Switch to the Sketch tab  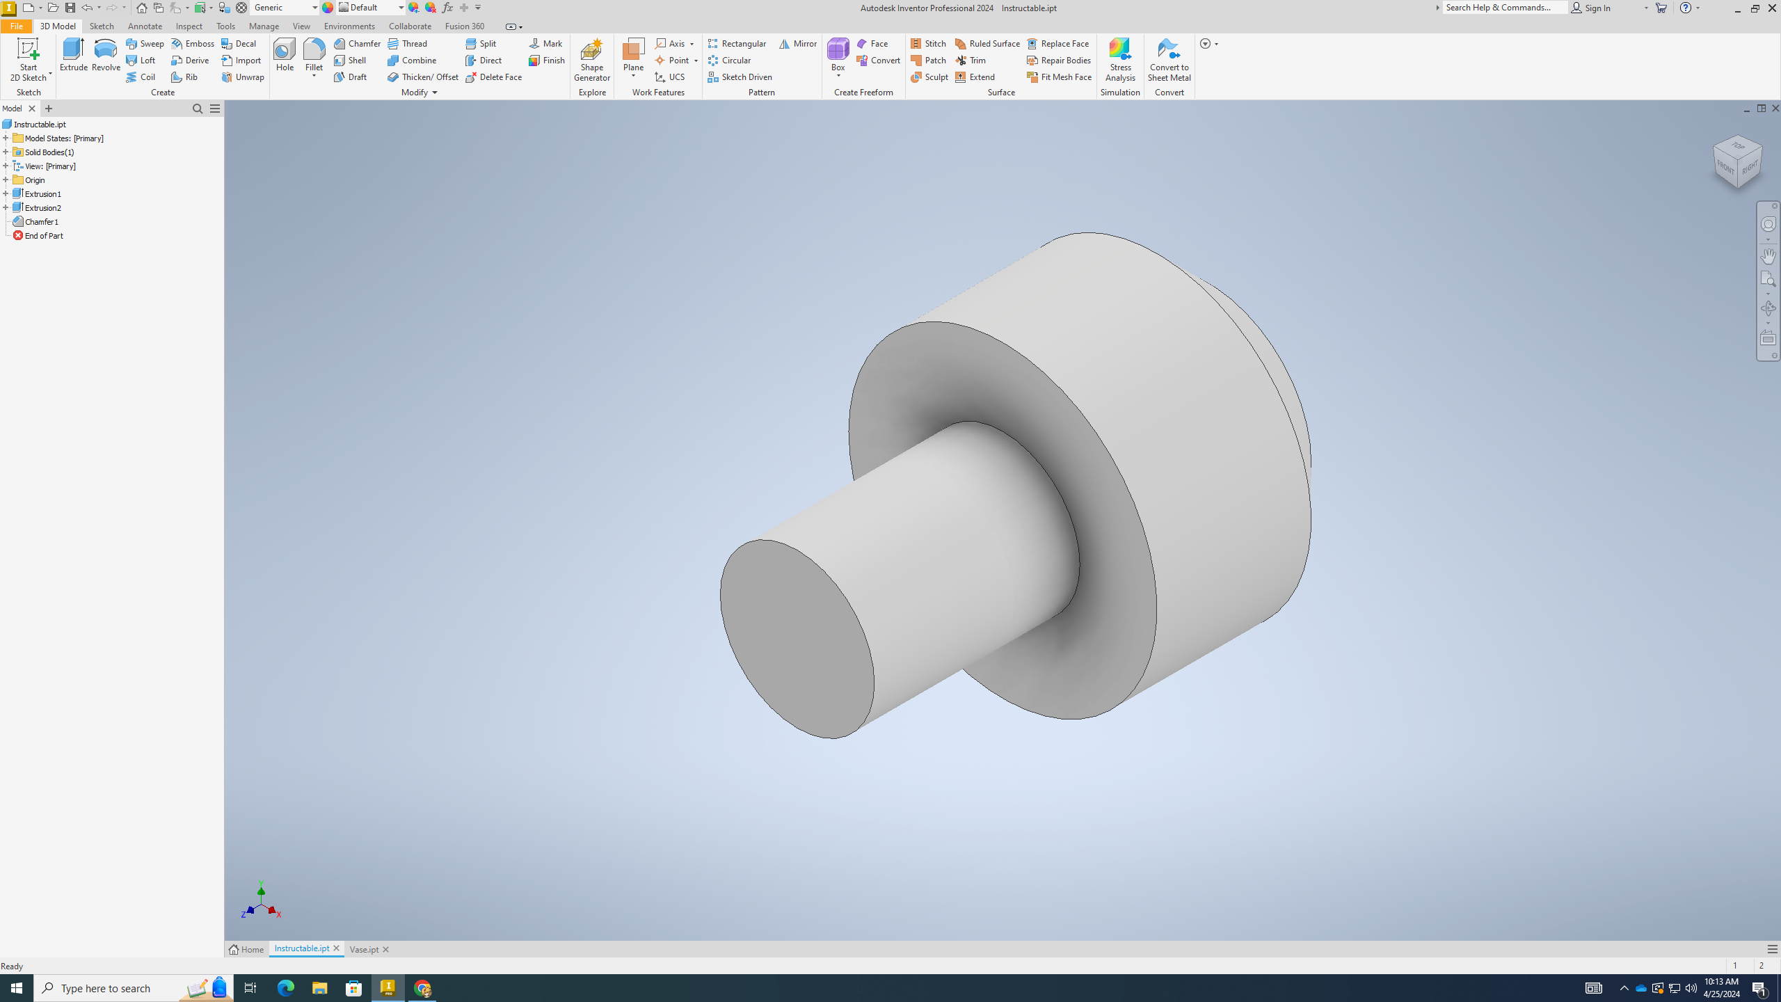tap(102, 26)
